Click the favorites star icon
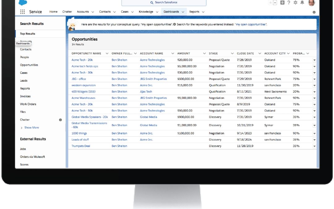 [270, 2]
